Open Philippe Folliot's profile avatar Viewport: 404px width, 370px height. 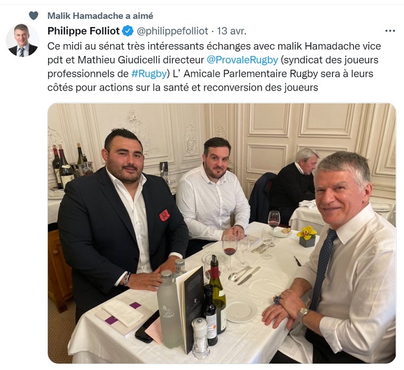[22, 40]
